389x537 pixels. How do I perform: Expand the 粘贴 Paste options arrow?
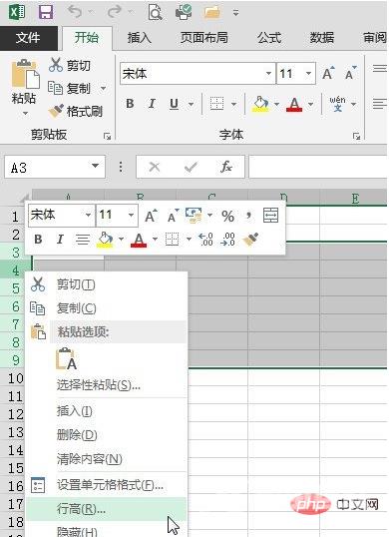(x=25, y=113)
